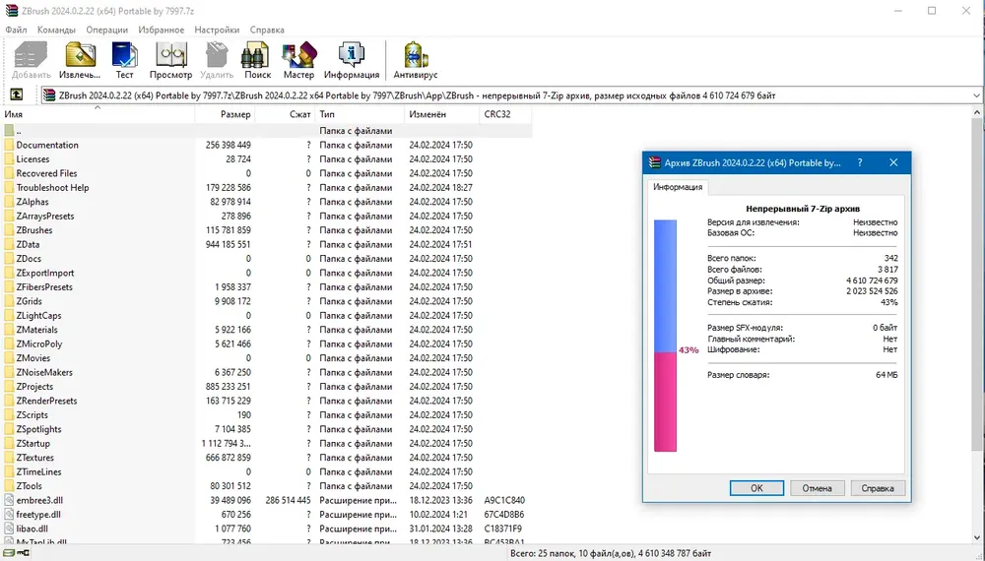Sort the list by the Имя column header
Screen dimensions: 985x561
pyautogui.click(x=98, y=114)
